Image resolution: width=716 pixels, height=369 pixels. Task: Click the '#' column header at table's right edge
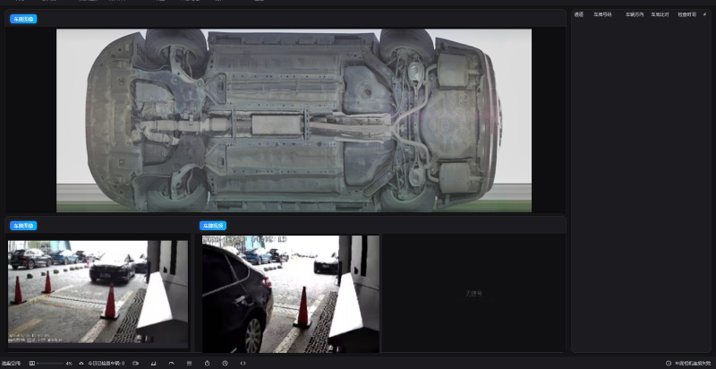pos(704,14)
